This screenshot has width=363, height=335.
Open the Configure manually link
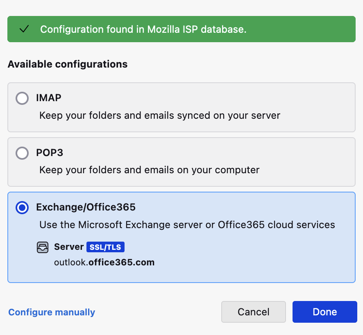pyautogui.click(x=52, y=312)
